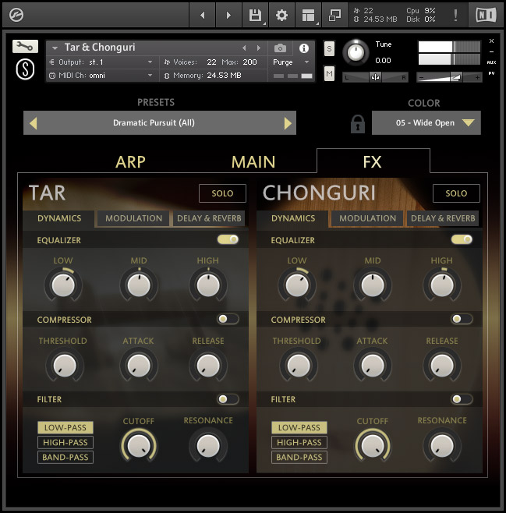Image resolution: width=506 pixels, height=513 pixels.
Task: Click the Tune knob
Action: click(x=356, y=52)
